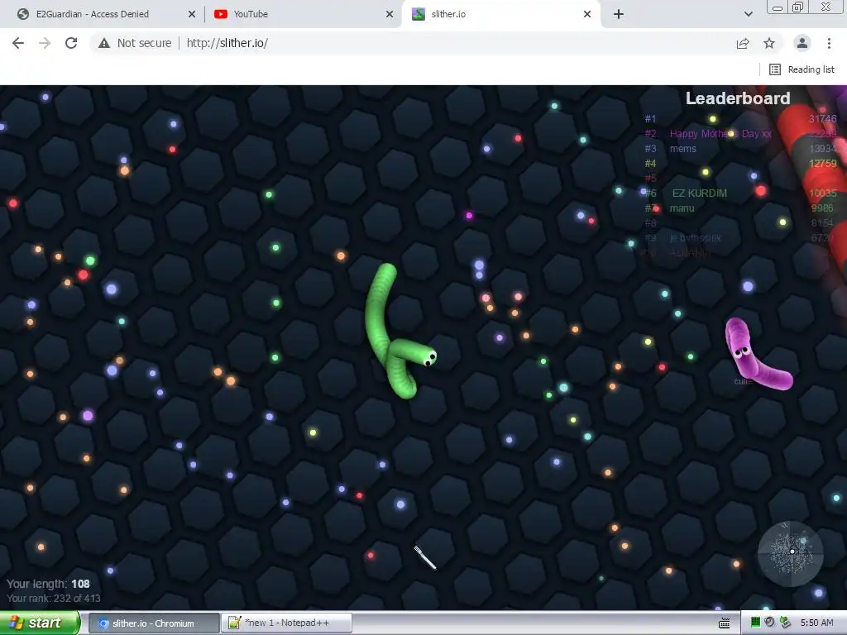The height and width of the screenshot is (635, 847).
Task: Click 'EZ KURDIM' leaderboard entry
Action: pos(700,193)
